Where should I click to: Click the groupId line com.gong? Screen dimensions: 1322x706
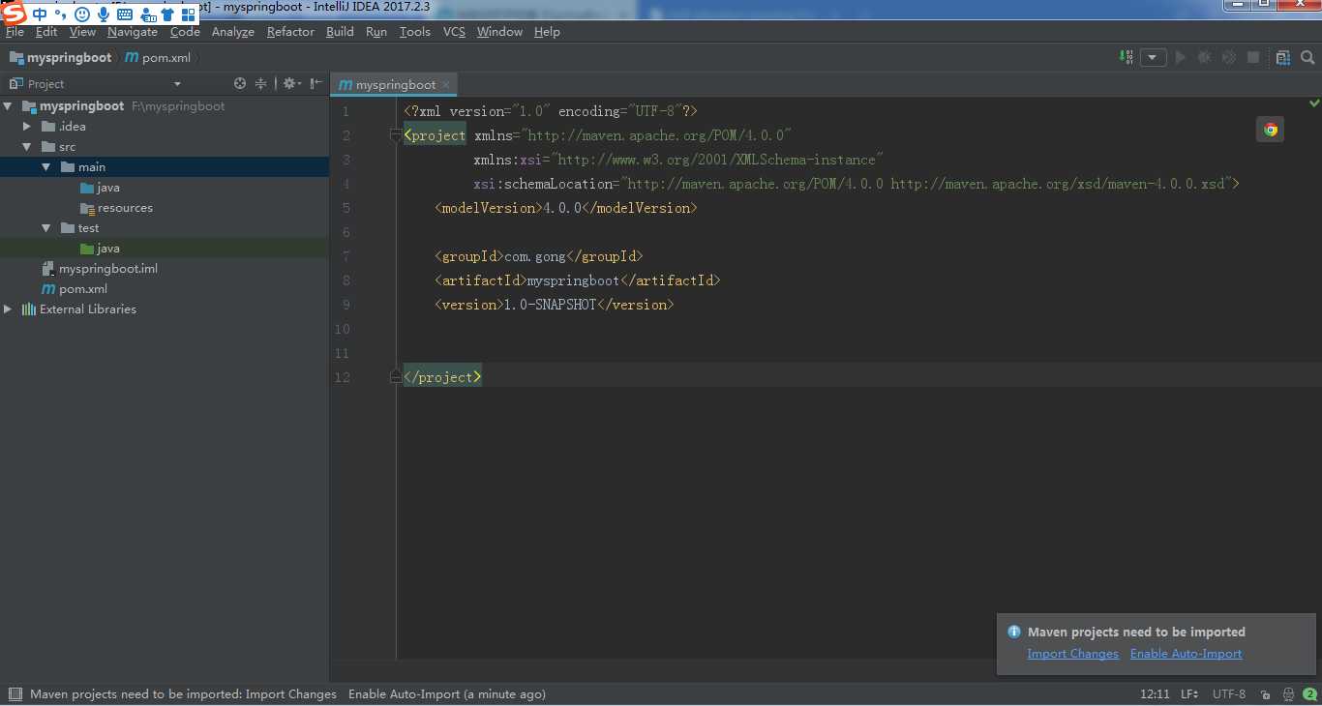(539, 256)
